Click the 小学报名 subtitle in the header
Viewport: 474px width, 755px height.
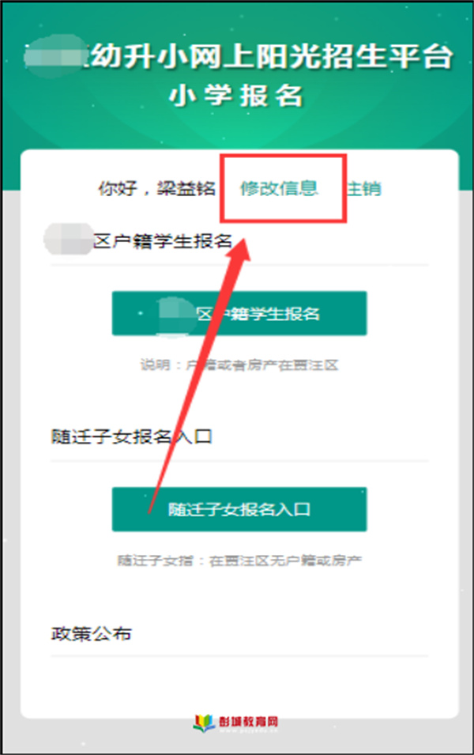236,96
